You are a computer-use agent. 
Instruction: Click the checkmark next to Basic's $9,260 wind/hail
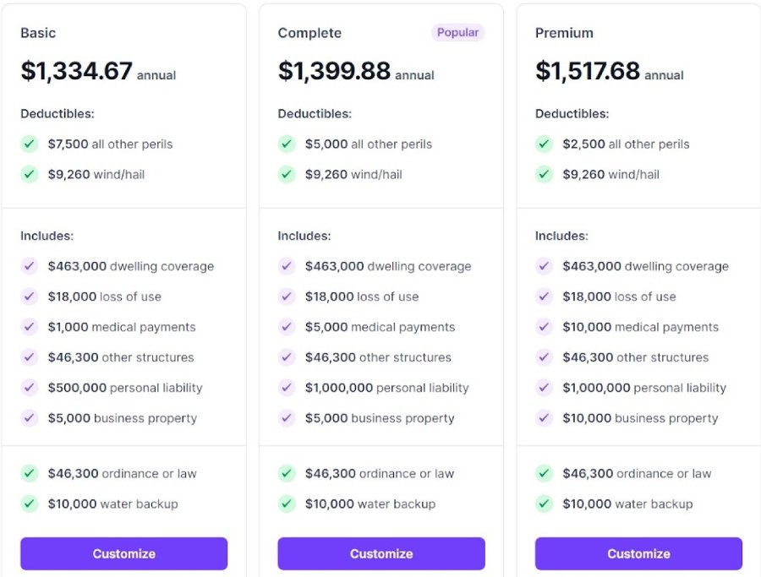tap(29, 175)
